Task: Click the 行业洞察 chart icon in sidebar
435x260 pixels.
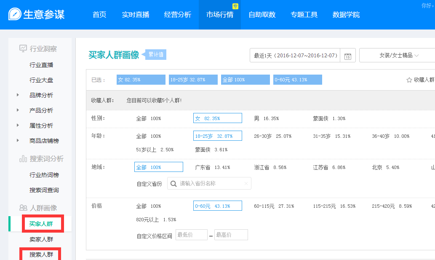Action: click(23, 49)
